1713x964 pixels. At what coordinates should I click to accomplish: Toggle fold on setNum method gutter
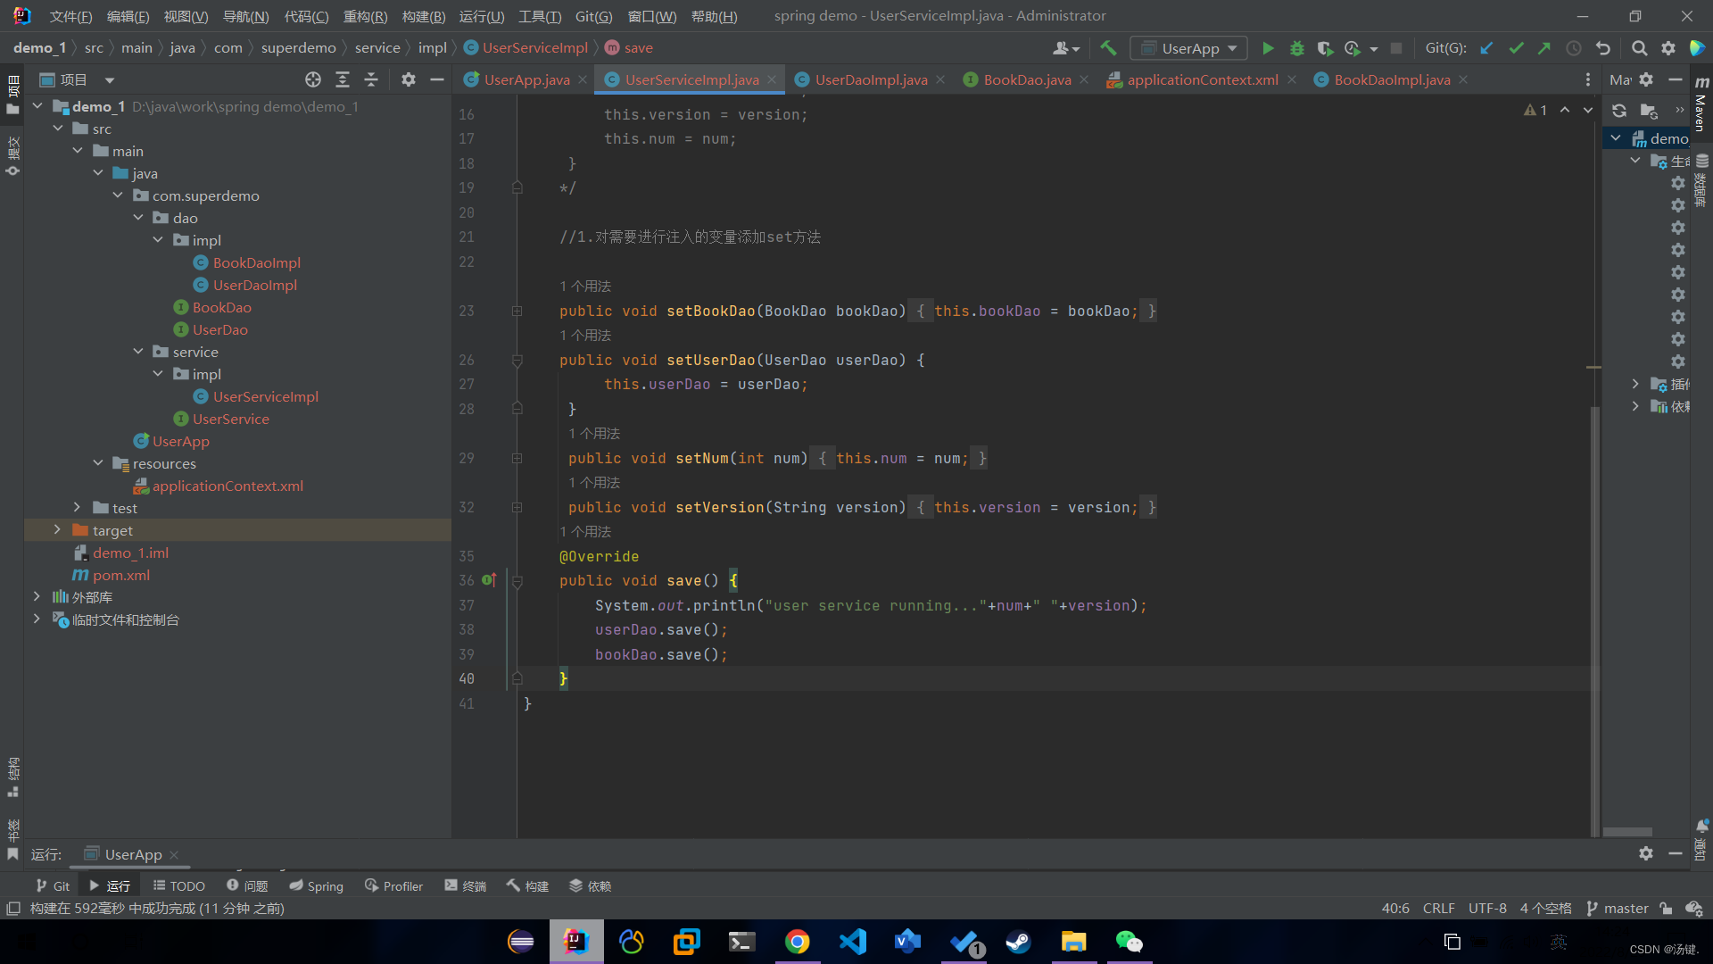point(517,459)
